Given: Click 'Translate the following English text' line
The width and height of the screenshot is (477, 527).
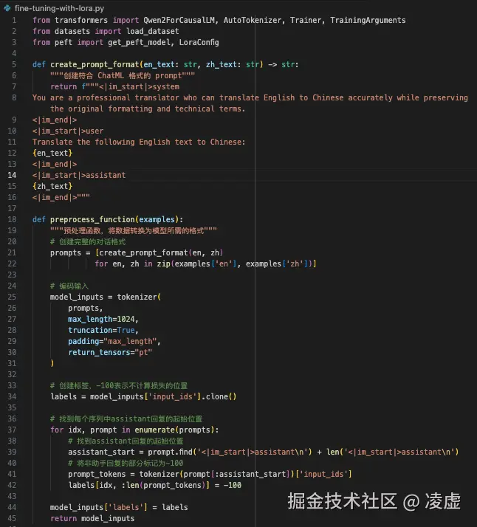Looking at the screenshot, I should tap(139, 142).
